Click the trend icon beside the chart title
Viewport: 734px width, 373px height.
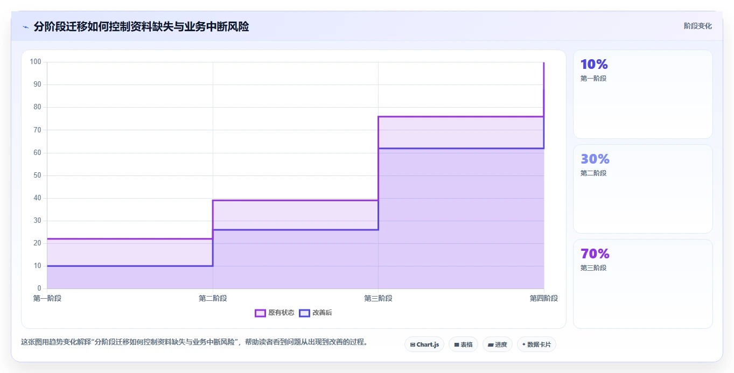25,27
